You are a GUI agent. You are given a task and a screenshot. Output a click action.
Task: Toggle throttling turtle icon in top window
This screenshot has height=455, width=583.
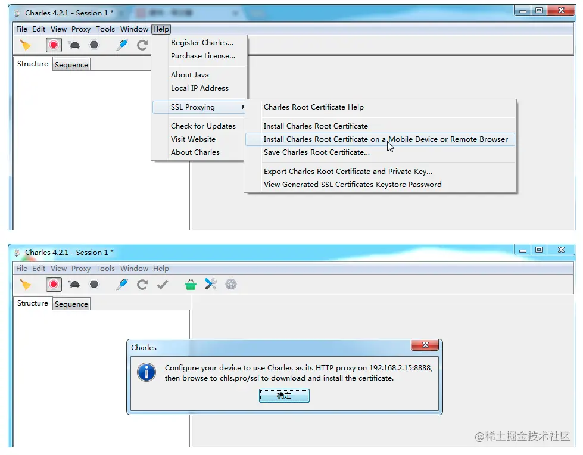click(74, 45)
